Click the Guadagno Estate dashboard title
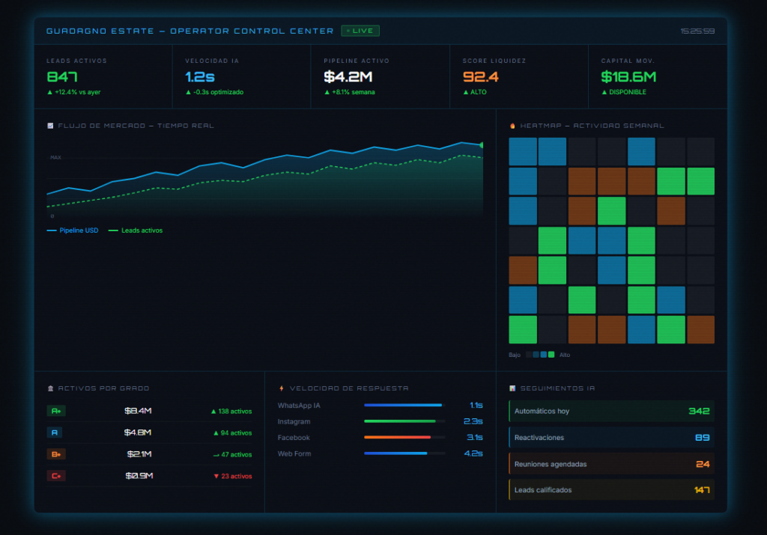The image size is (767, 535). 190,31
